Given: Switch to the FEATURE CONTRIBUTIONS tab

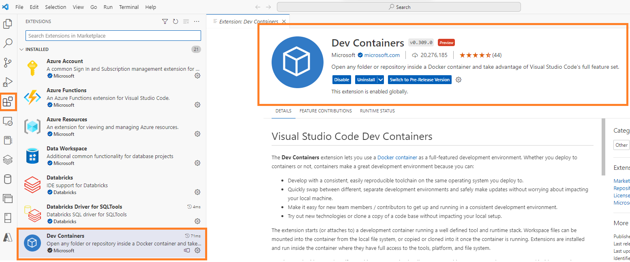Looking at the screenshot, I should 326,111.
